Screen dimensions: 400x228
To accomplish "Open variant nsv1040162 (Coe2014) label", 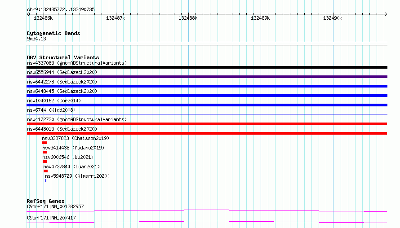I will click(x=54, y=101).
